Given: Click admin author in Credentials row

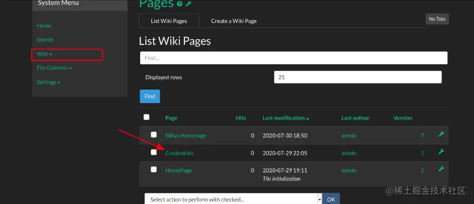Looking at the screenshot, I should [x=349, y=153].
